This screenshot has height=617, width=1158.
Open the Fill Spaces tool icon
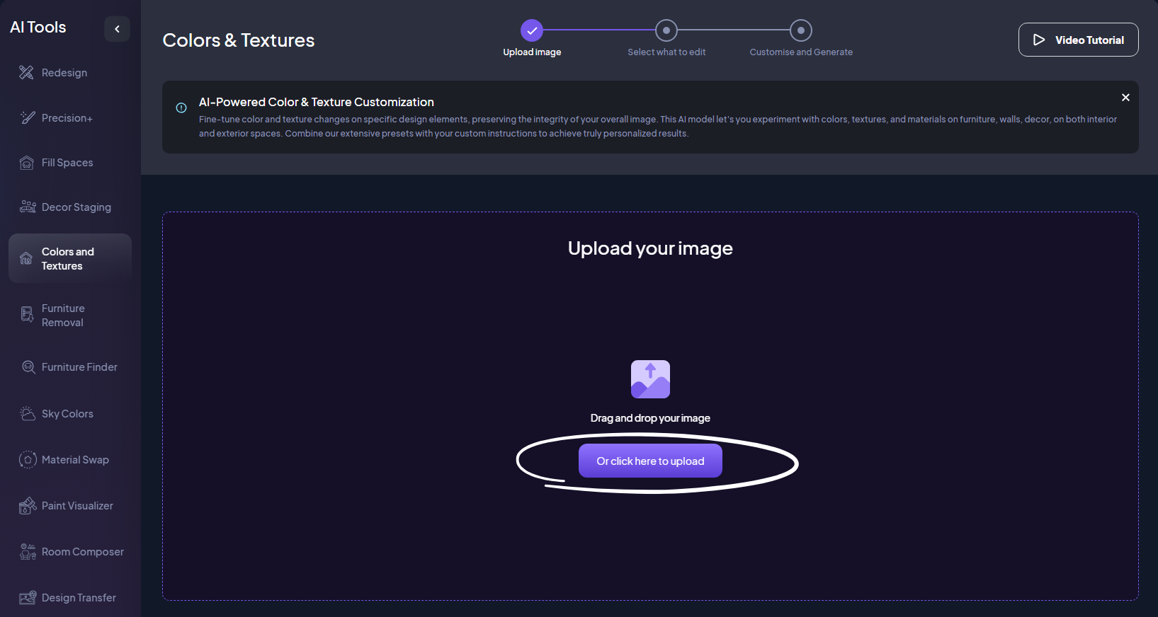[x=27, y=163]
